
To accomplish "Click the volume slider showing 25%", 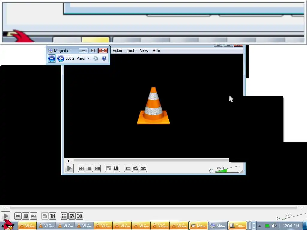I will point(294,217).
